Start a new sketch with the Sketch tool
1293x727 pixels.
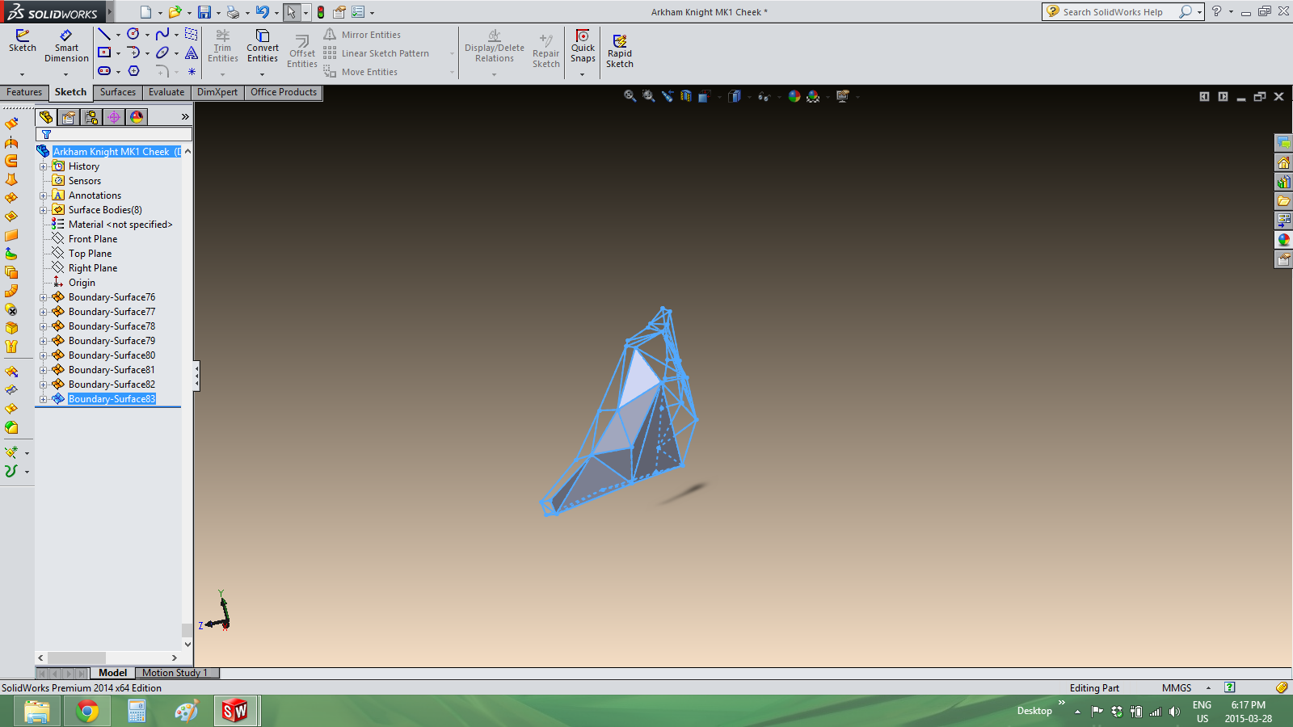[x=23, y=41]
